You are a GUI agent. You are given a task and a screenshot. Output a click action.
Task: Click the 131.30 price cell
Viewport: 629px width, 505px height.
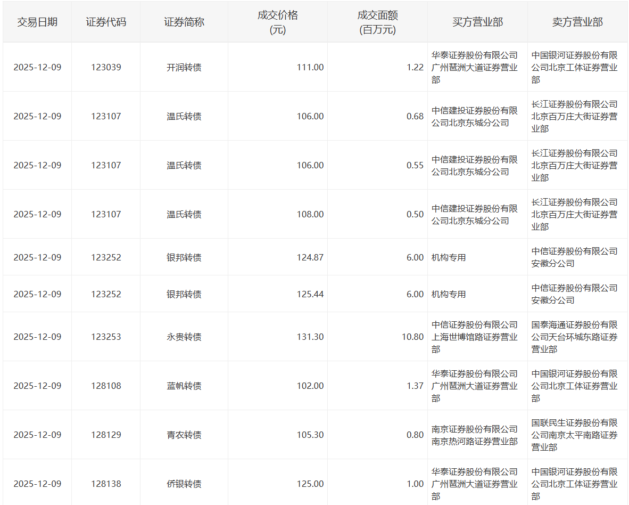(310, 337)
